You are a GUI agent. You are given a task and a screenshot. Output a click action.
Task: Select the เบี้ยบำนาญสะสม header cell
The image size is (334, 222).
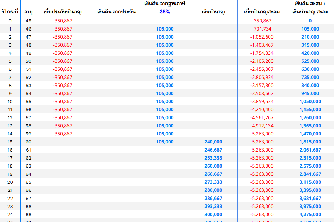tap(262, 12)
